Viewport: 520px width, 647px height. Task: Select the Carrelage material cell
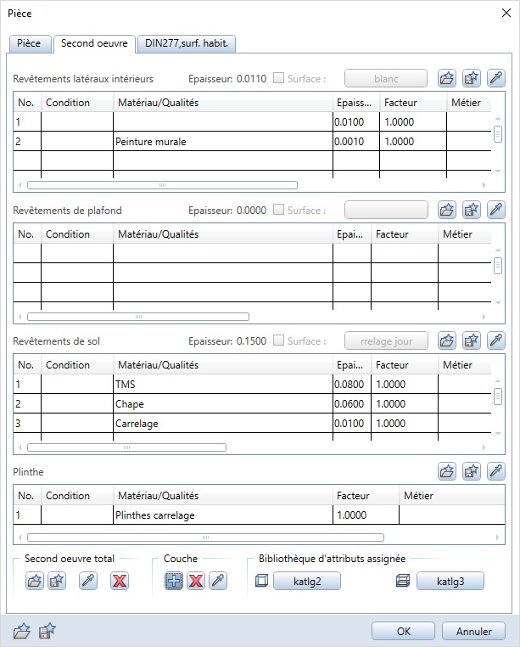(x=223, y=424)
